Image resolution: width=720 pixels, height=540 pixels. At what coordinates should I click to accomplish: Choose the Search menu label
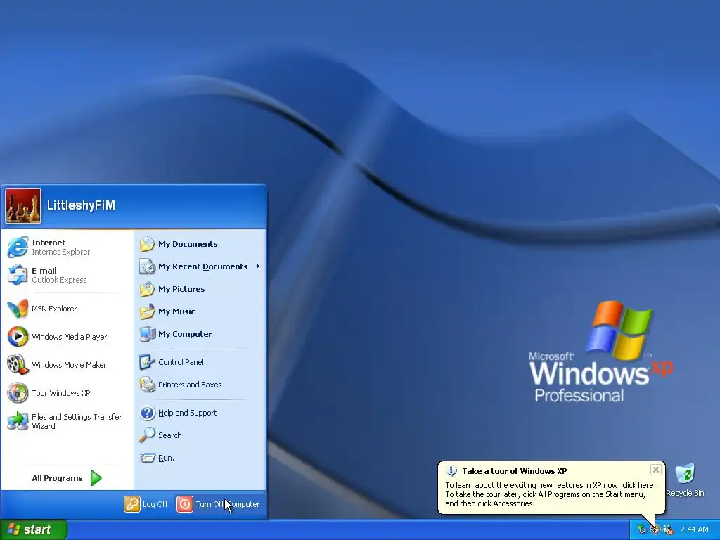pos(170,435)
